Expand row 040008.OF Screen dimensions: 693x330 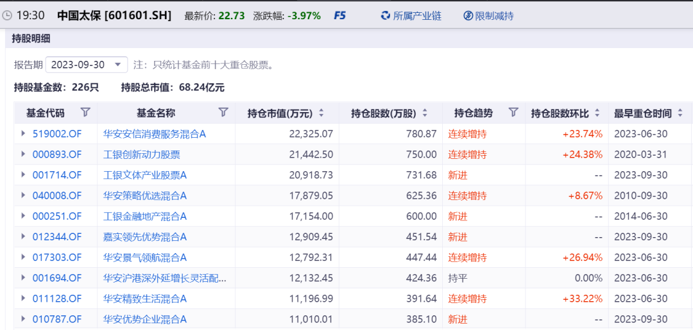(x=24, y=195)
